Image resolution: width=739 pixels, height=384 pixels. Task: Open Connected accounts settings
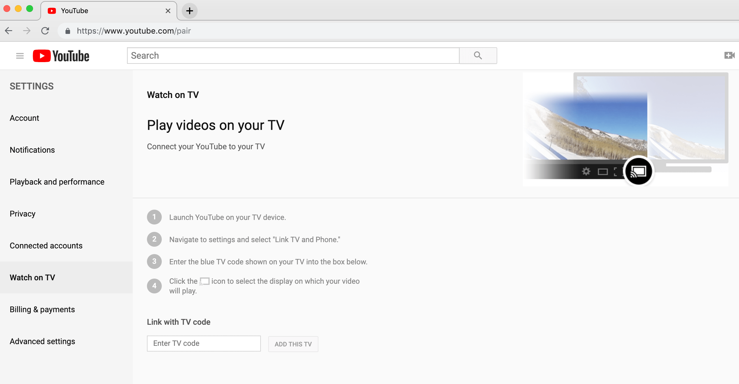[x=46, y=246]
